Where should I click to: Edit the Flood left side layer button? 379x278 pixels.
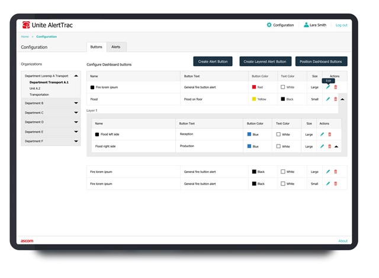(x=322, y=135)
